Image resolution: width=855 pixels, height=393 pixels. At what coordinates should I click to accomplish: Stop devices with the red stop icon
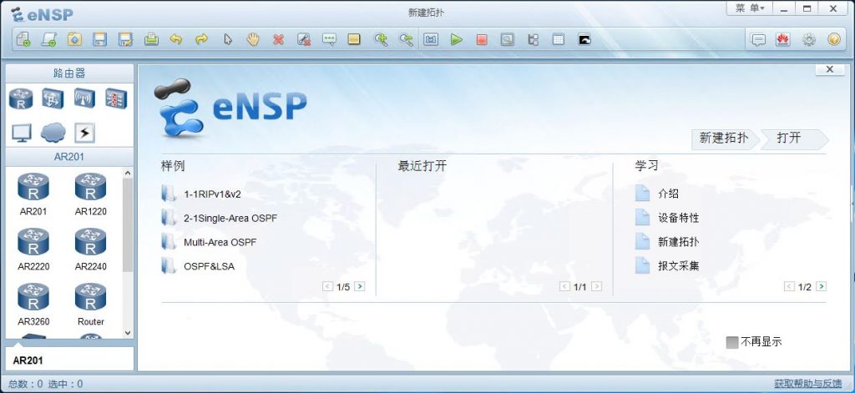coord(482,39)
